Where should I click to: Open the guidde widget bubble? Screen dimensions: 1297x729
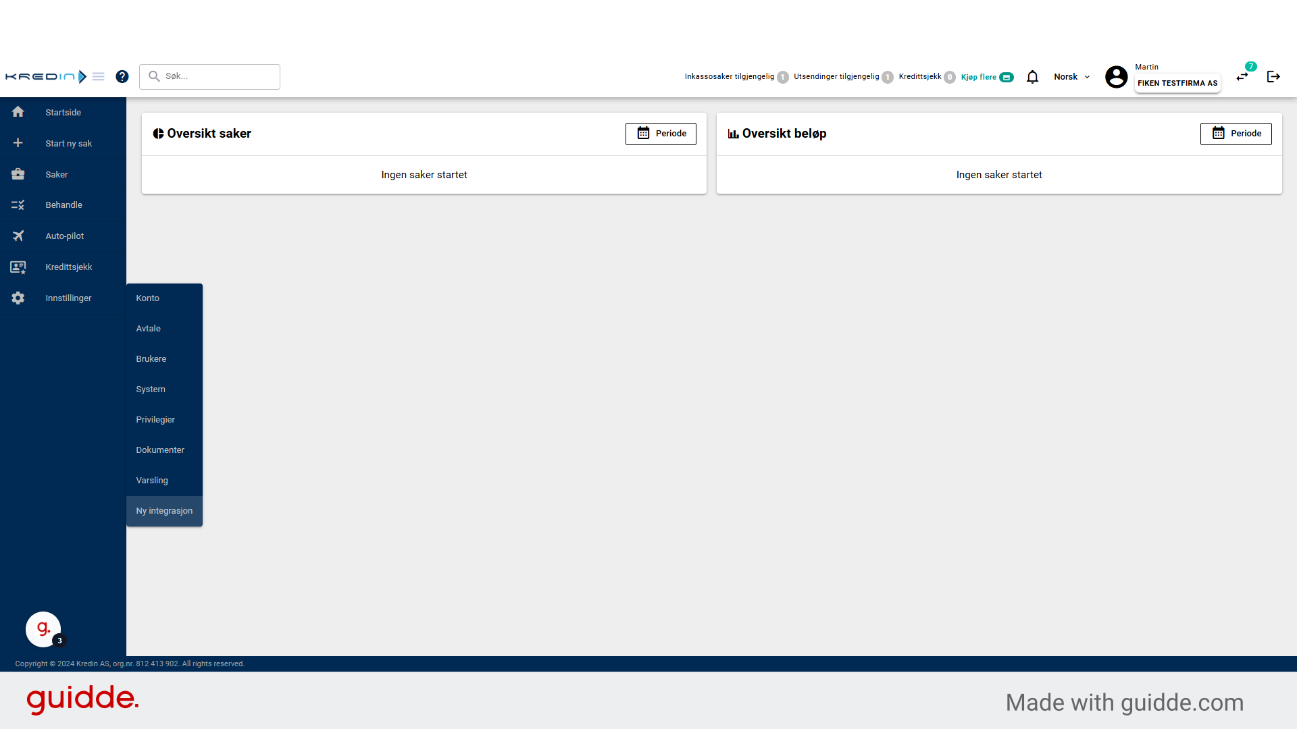(x=43, y=629)
